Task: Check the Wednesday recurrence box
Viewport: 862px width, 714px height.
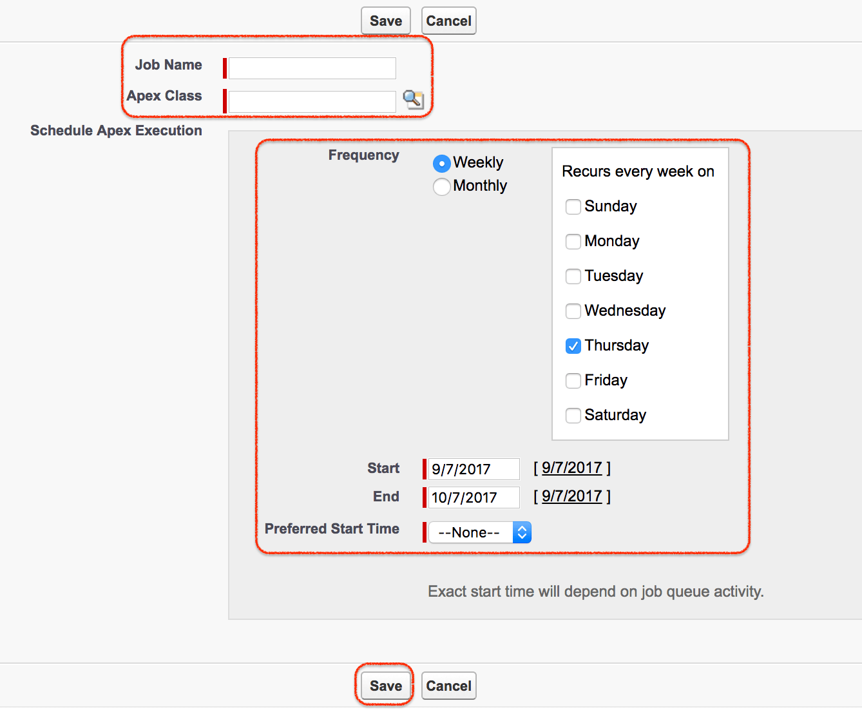Action: (x=573, y=311)
